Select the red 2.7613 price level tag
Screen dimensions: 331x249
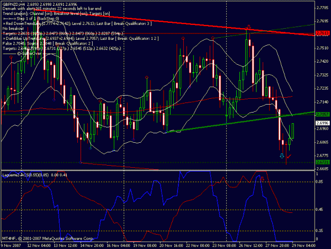click(x=323, y=33)
